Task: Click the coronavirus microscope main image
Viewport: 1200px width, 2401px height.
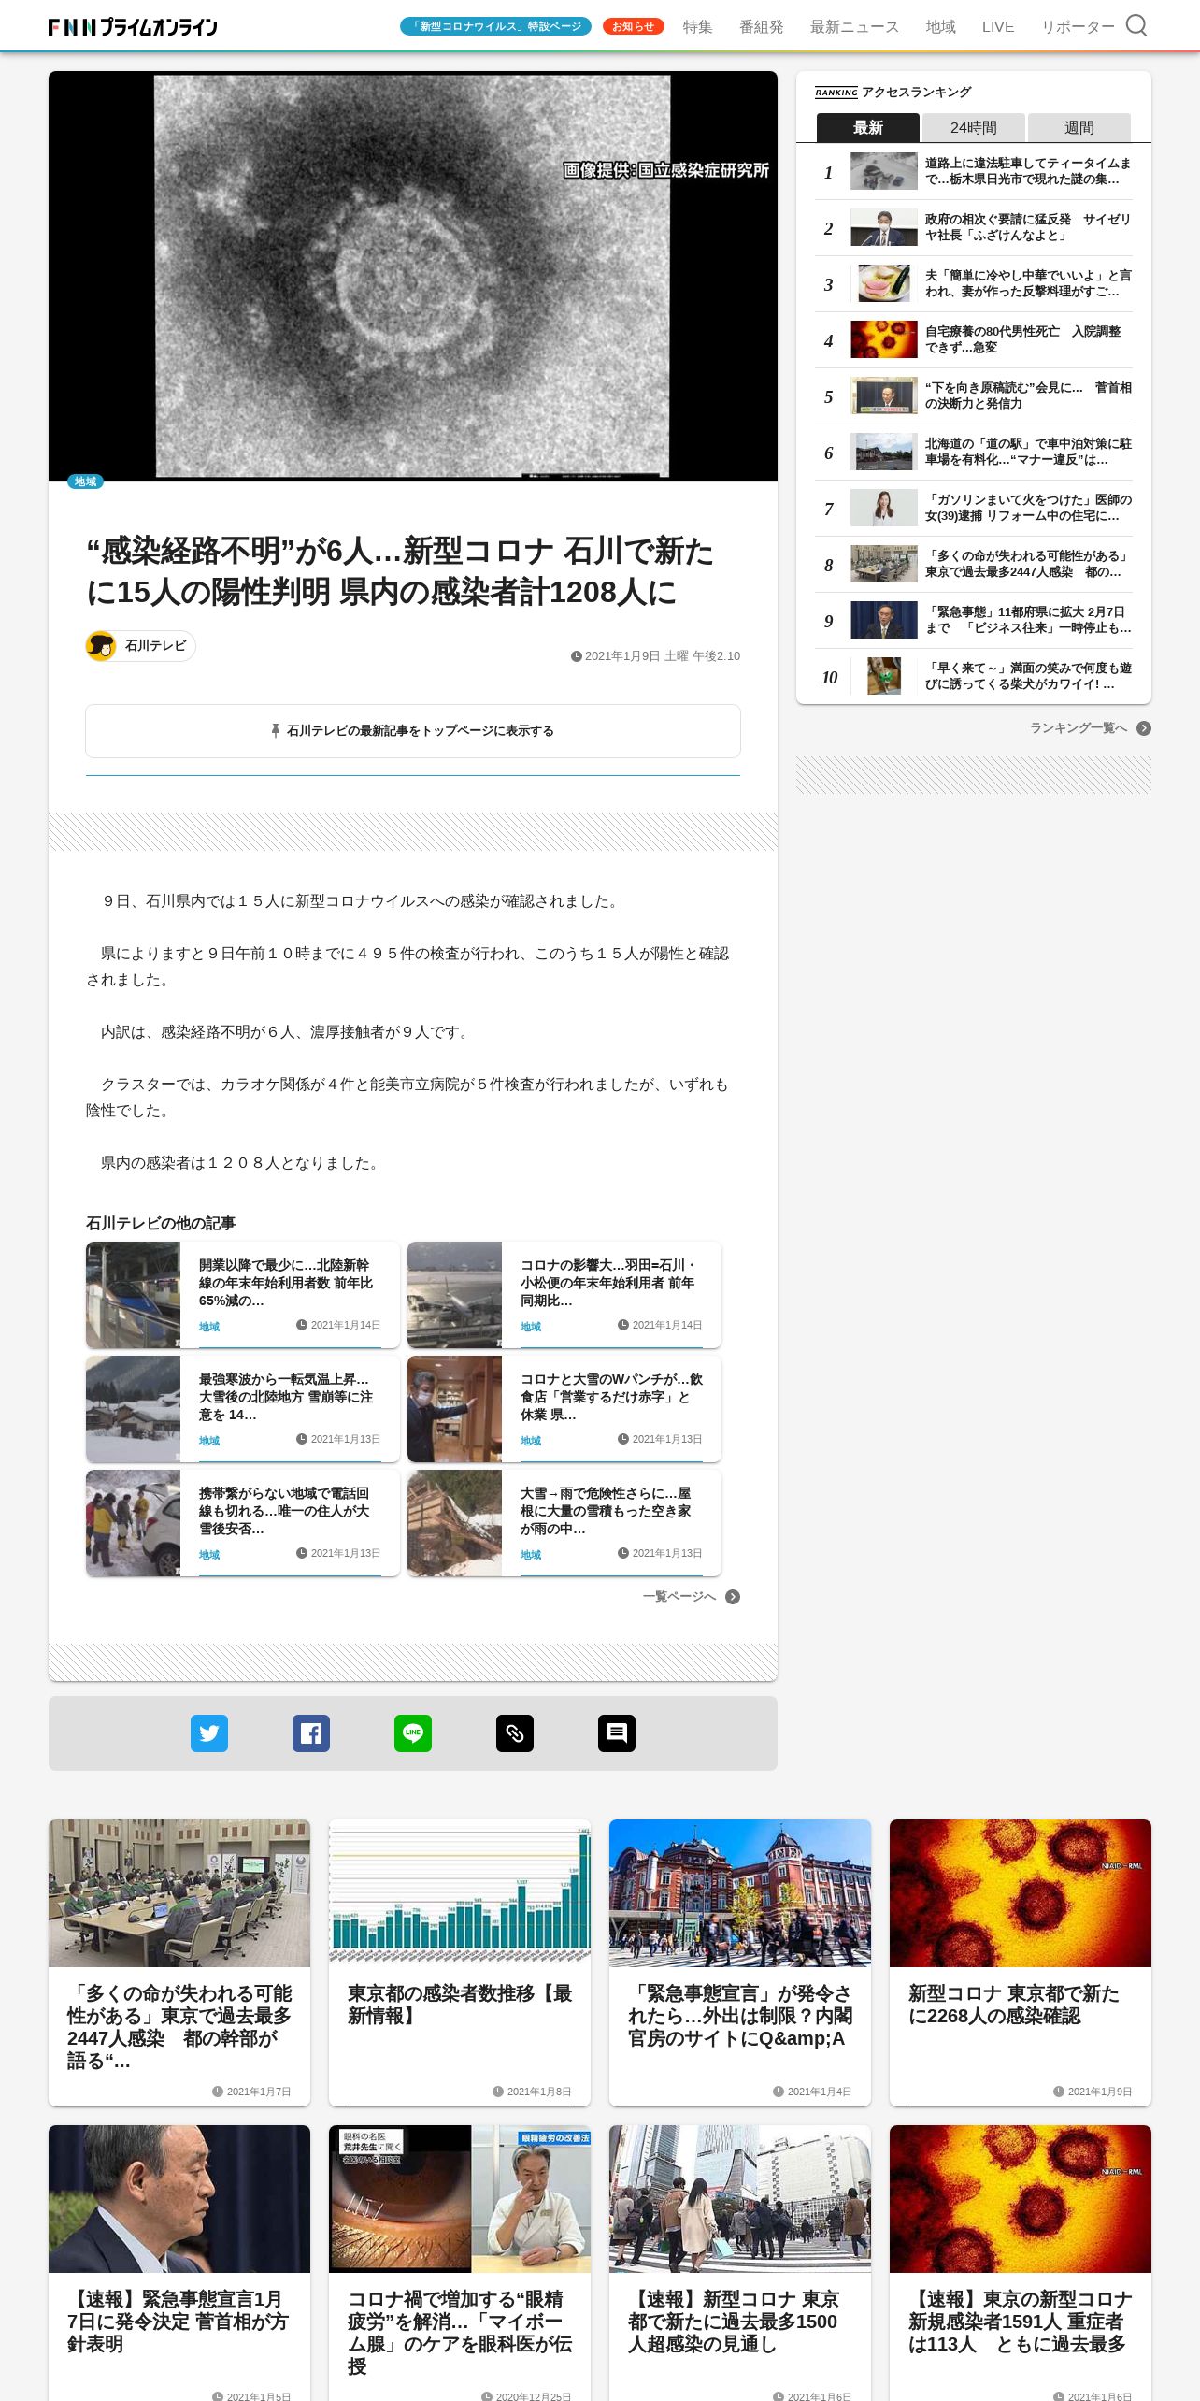Action: [413, 276]
